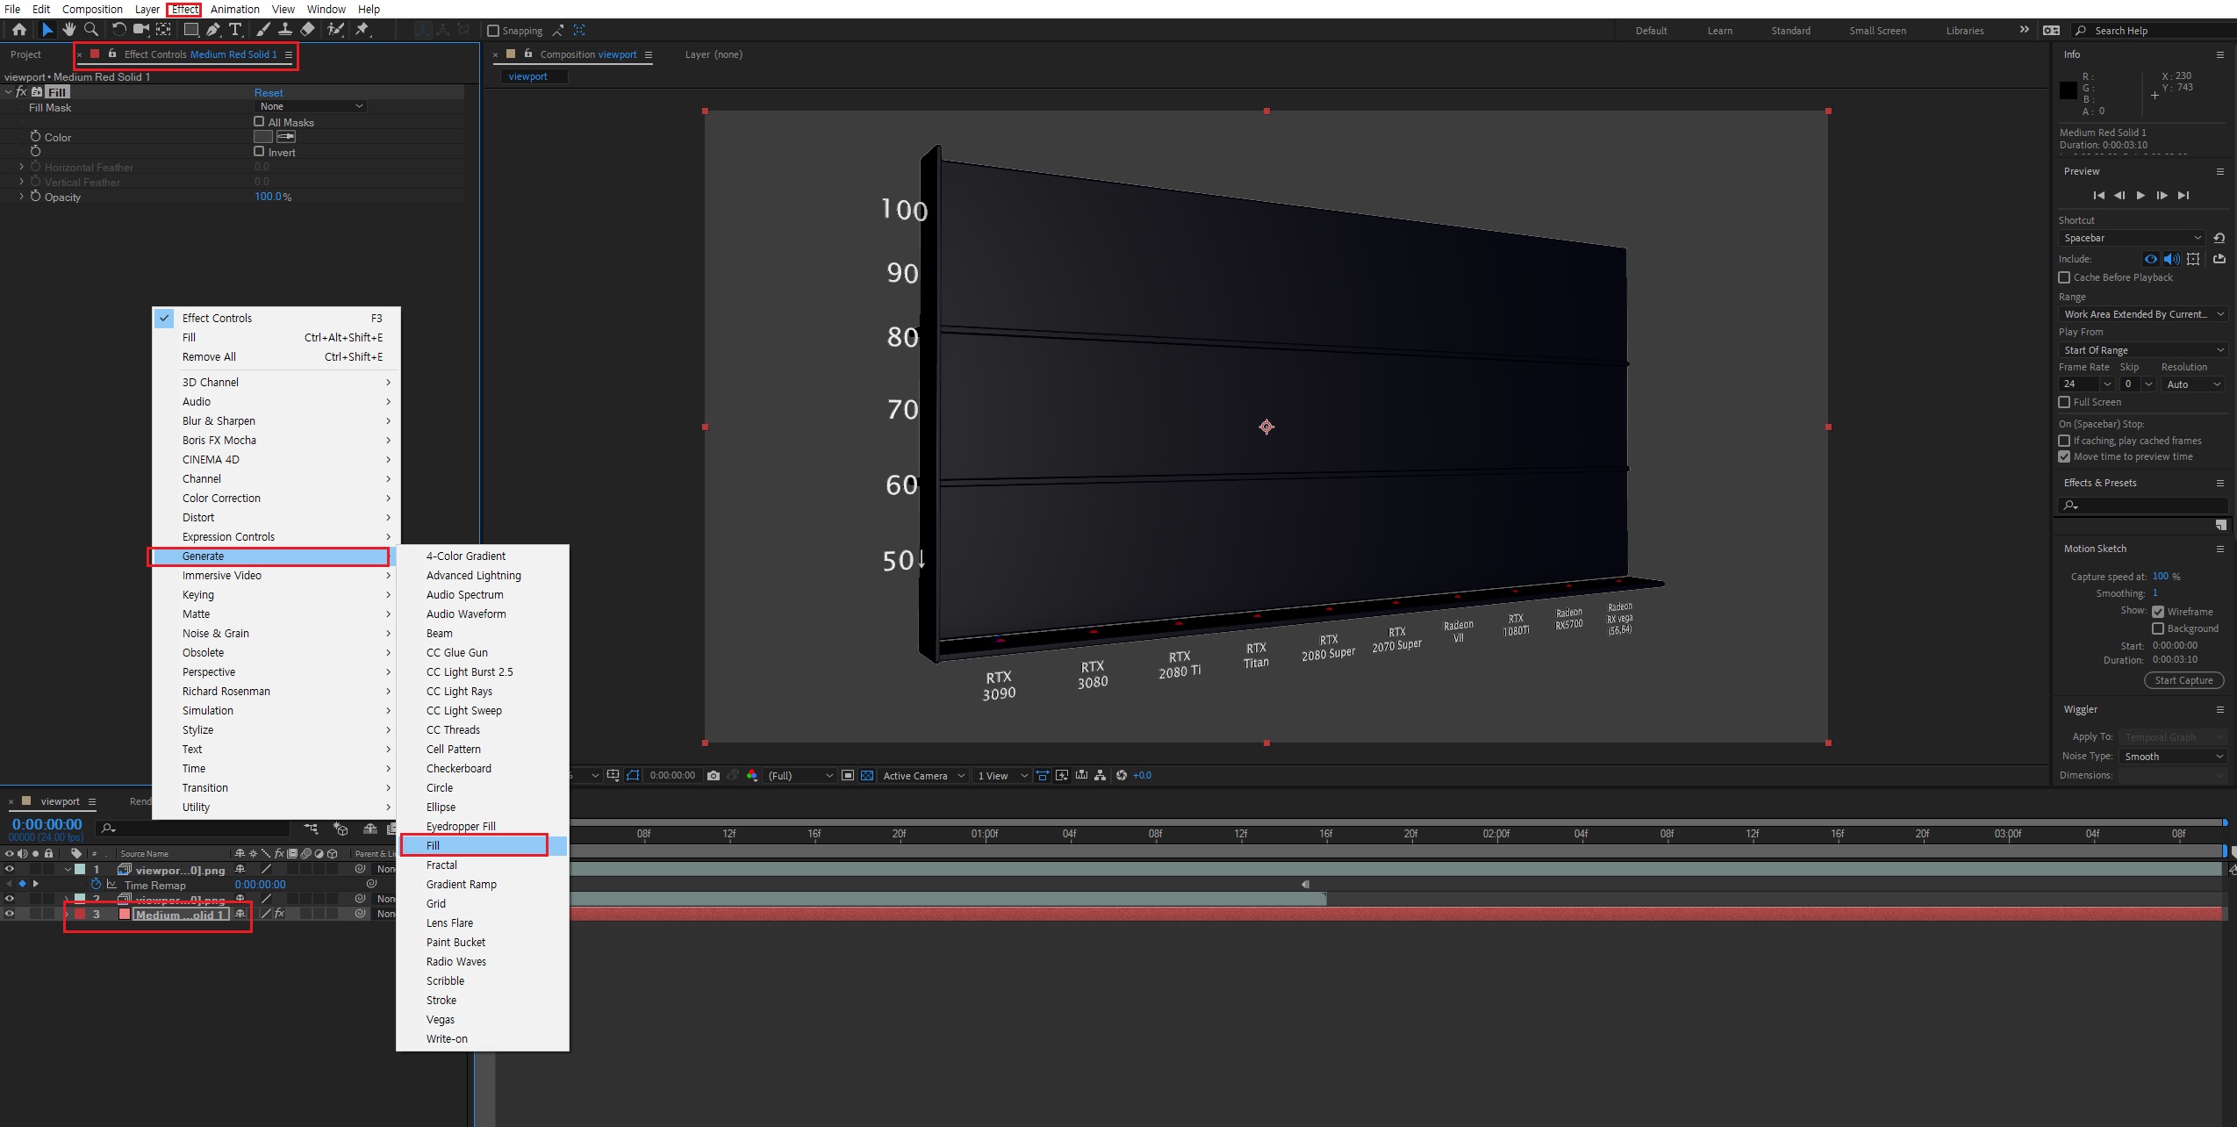Click Reset link for Fill effect
The height and width of the screenshot is (1127, 2237).
[x=269, y=92]
